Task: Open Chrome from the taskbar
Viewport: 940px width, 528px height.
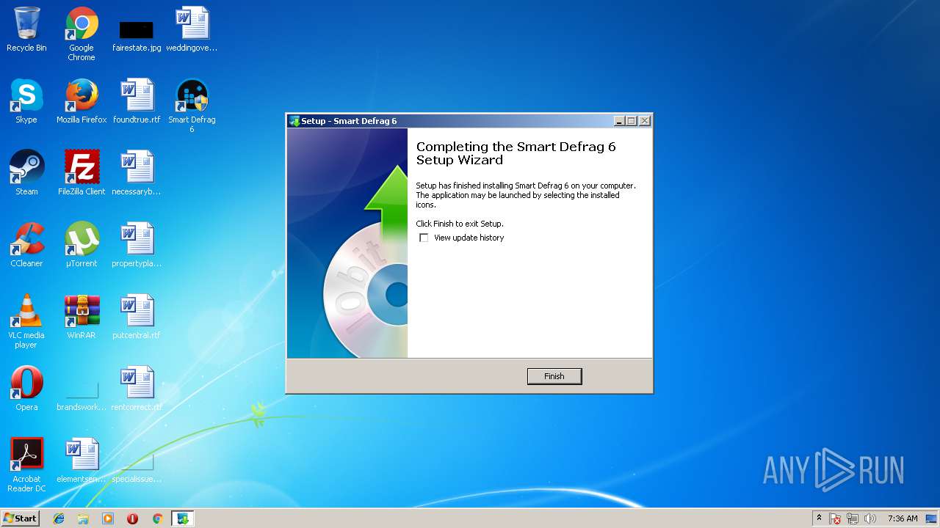Action: [x=157, y=518]
